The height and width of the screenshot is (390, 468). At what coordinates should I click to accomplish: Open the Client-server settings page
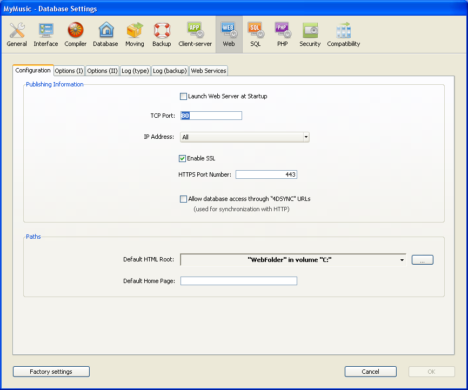coord(195,35)
